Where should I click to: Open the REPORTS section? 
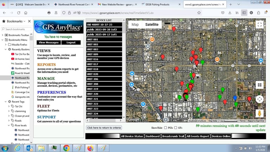[x=46, y=65]
